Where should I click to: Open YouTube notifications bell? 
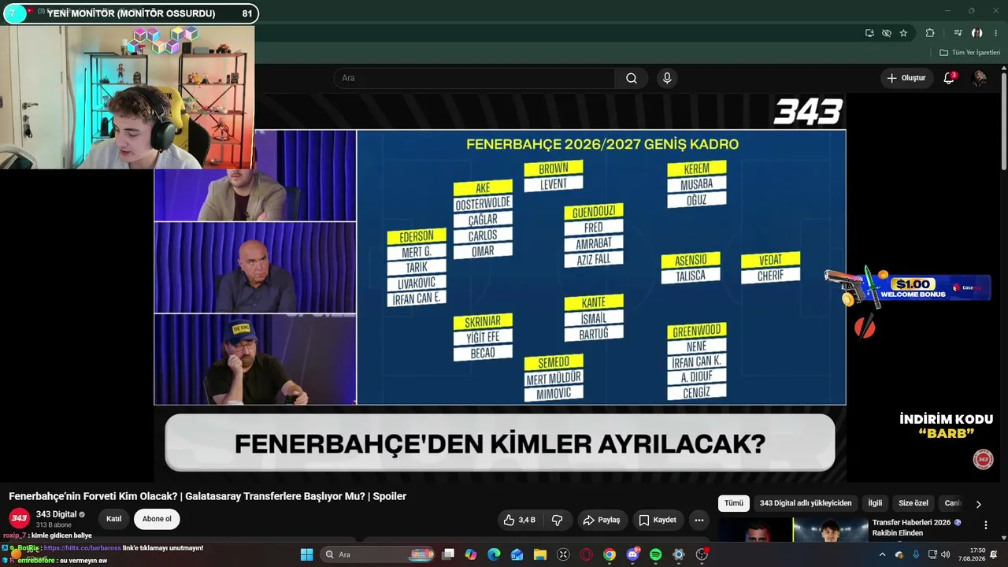point(949,78)
